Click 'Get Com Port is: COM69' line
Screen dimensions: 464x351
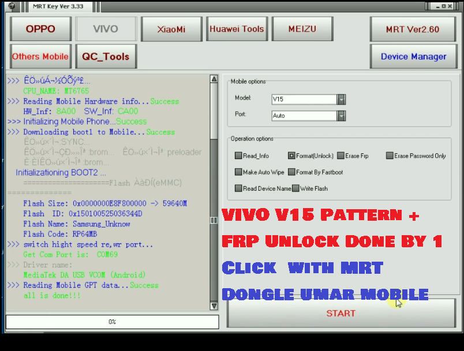coord(70,254)
